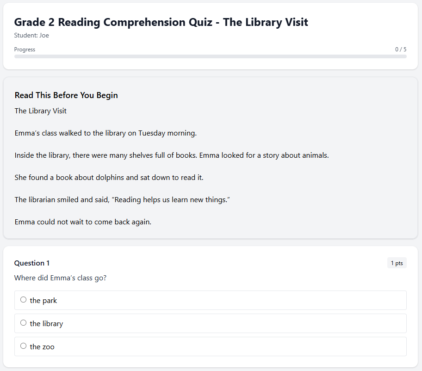
Task: Click the "1 pts" badge
Action: point(397,263)
